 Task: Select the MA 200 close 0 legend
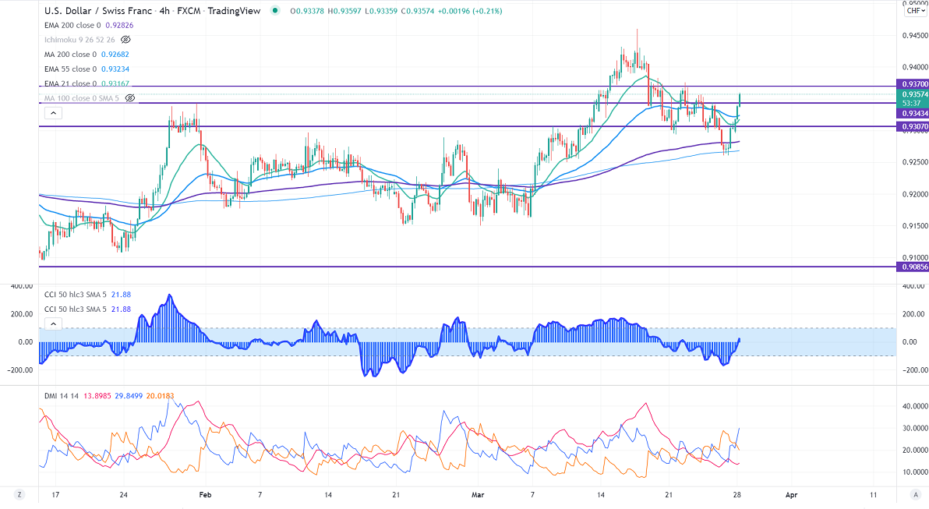(x=70, y=55)
